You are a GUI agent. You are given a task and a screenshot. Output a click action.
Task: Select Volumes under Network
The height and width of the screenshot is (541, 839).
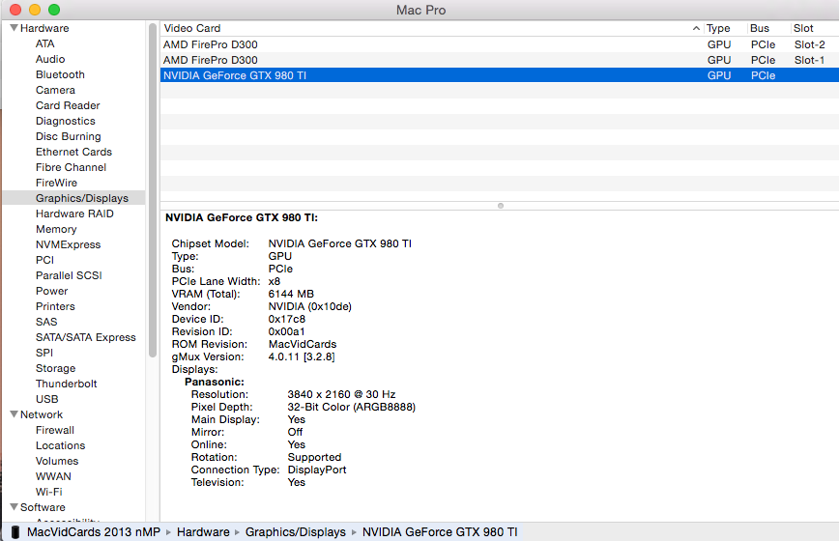(x=57, y=462)
